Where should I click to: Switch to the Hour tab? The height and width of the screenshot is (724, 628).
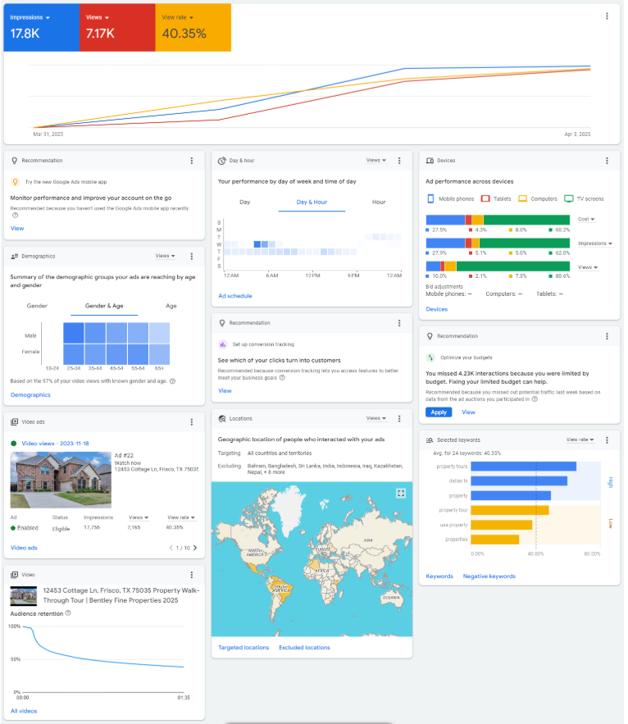coord(379,202)
